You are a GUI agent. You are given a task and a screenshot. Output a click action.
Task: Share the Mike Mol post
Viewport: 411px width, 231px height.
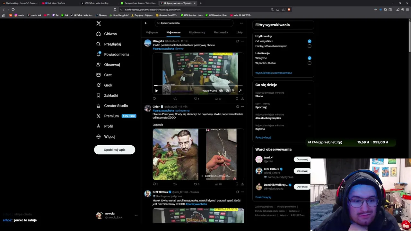click(x=242, y=99)
